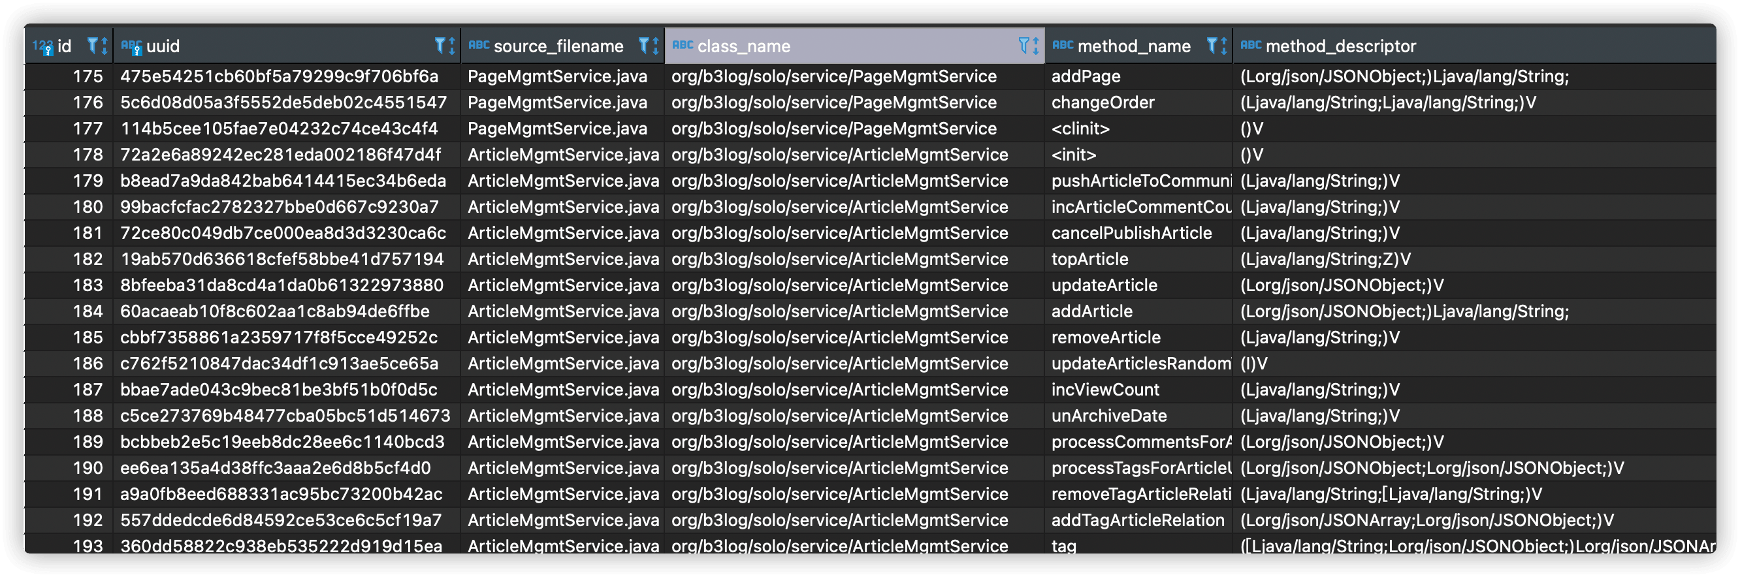Click descriptor (I)V in row 186

pos(1253,364)
